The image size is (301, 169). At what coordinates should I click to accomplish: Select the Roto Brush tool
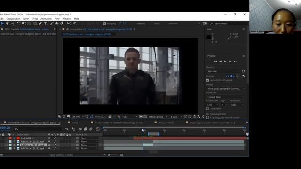pyautogui.click(x=69, y=23)
